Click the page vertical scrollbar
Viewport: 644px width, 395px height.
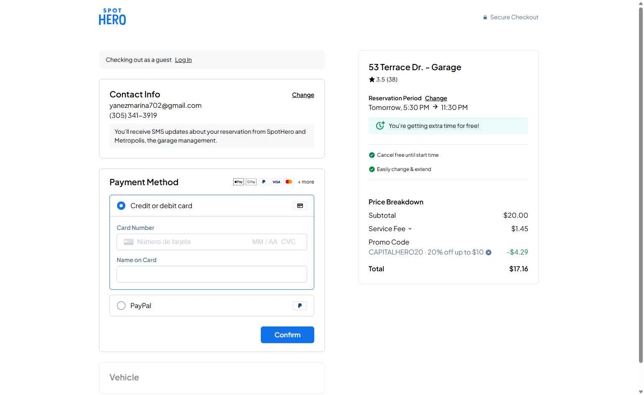(641, 184)
